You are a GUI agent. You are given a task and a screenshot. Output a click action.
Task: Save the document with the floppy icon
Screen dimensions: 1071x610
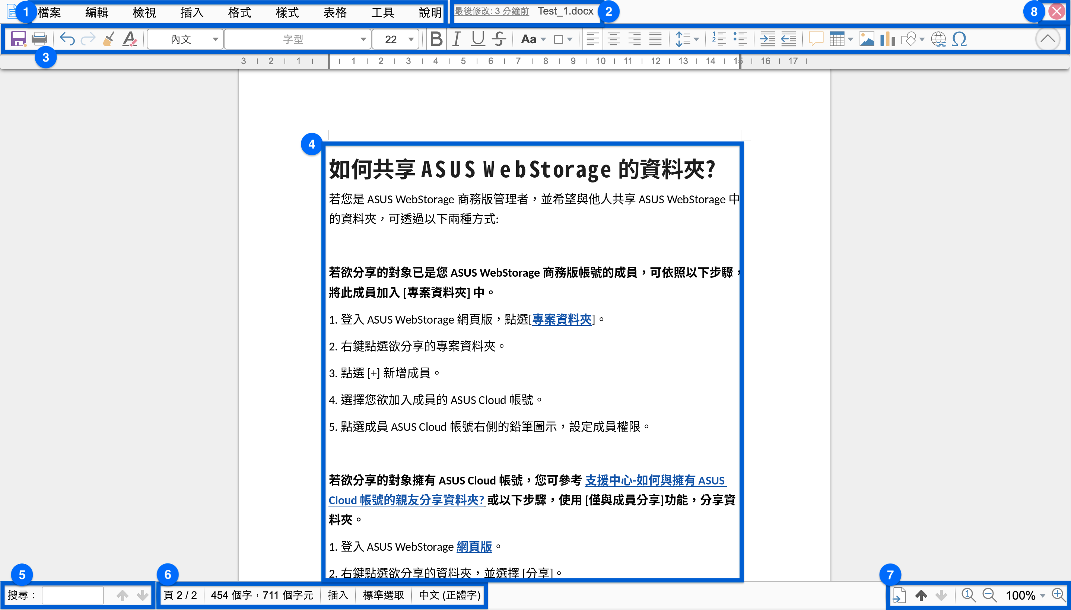18,39
